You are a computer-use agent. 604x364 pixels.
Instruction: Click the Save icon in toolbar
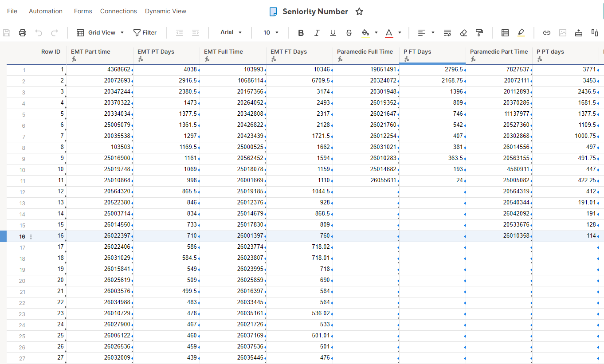pyautogui.click(x=7, y=32)
